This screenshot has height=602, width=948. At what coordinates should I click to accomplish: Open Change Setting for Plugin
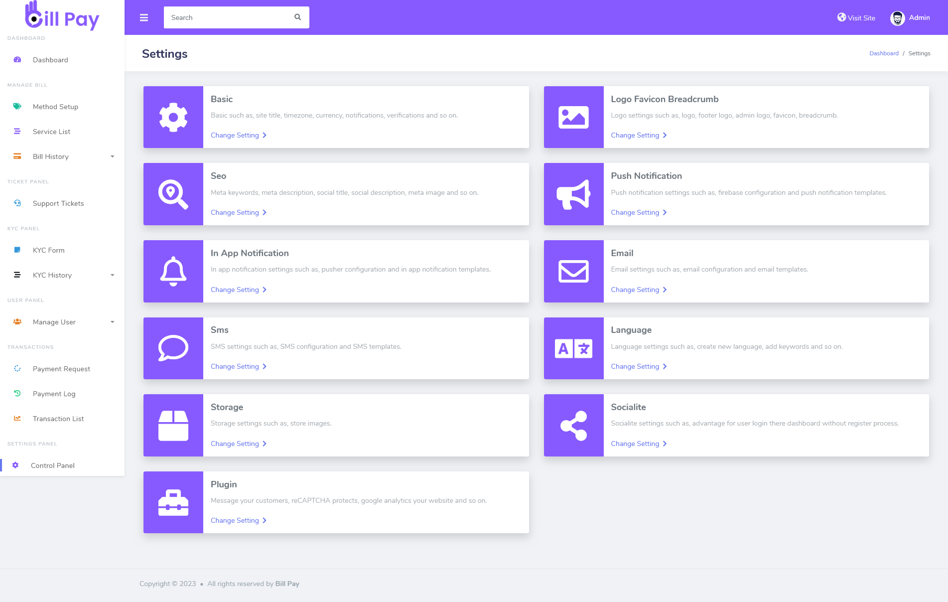239,520
